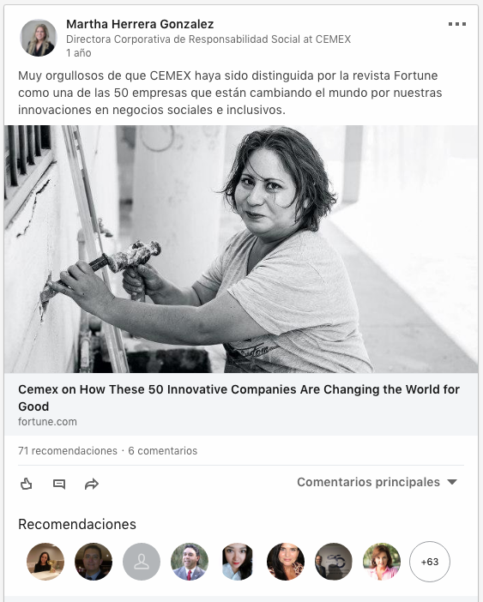Open the Fortune article headline link

[x=238, y=398]
